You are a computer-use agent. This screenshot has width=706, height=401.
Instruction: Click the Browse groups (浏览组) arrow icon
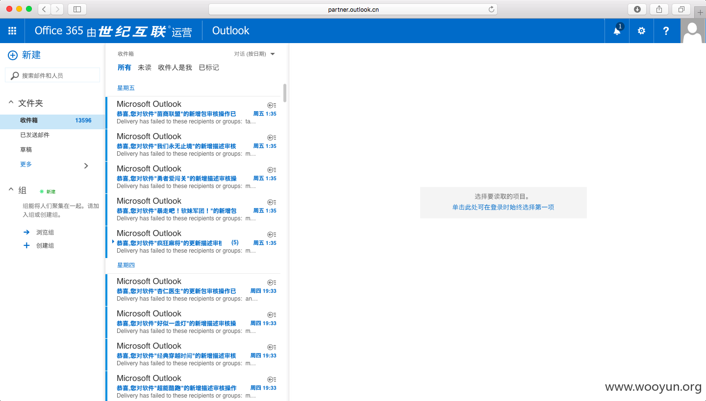pyautogui.click(x=26, y=232)
